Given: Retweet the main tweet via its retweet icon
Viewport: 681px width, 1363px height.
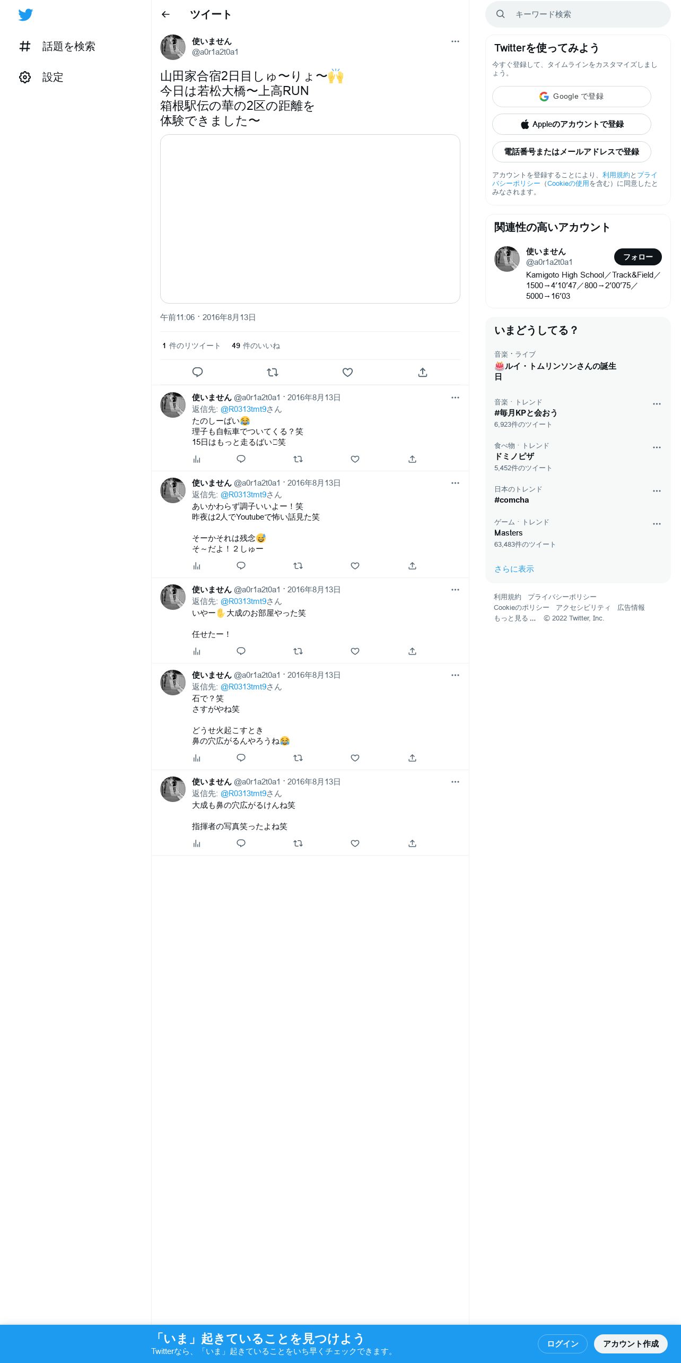Looking at the screenshot, I should pyautogui.click(x=273, y=373).
